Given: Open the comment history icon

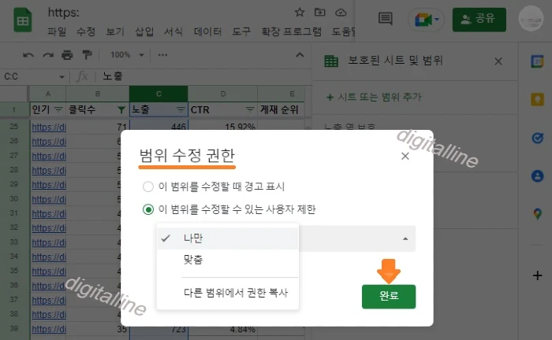Looking at the screenshot, I should pyautogui.click(x=385, y=19).
